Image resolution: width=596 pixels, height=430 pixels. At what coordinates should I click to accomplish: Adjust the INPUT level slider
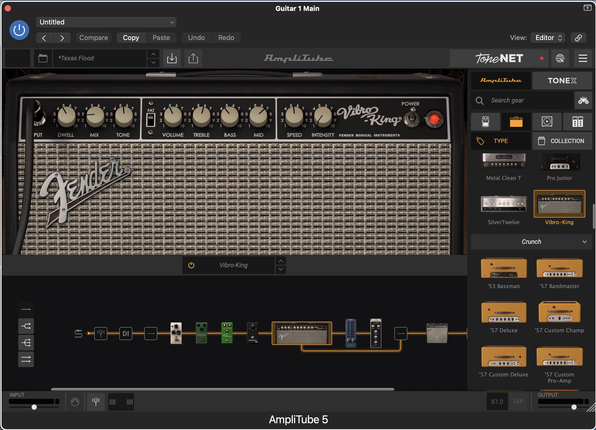coord(34,407)
